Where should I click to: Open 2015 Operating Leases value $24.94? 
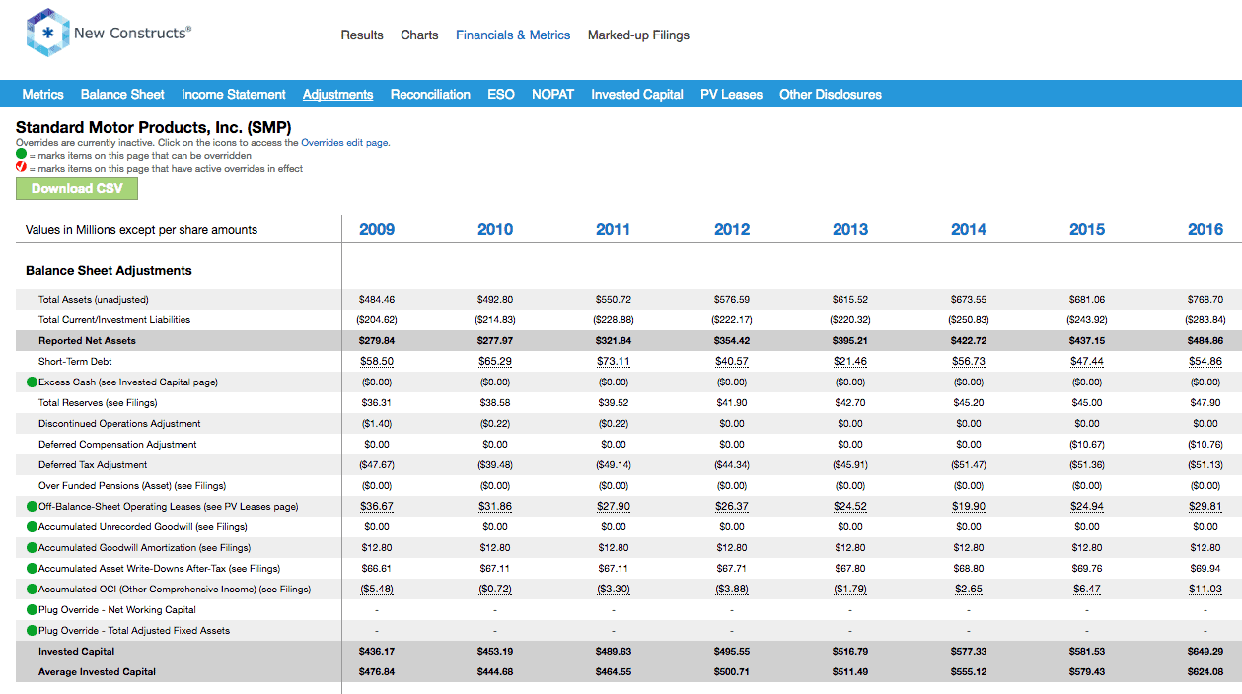pyautogui.click(x=1087, y=507)
